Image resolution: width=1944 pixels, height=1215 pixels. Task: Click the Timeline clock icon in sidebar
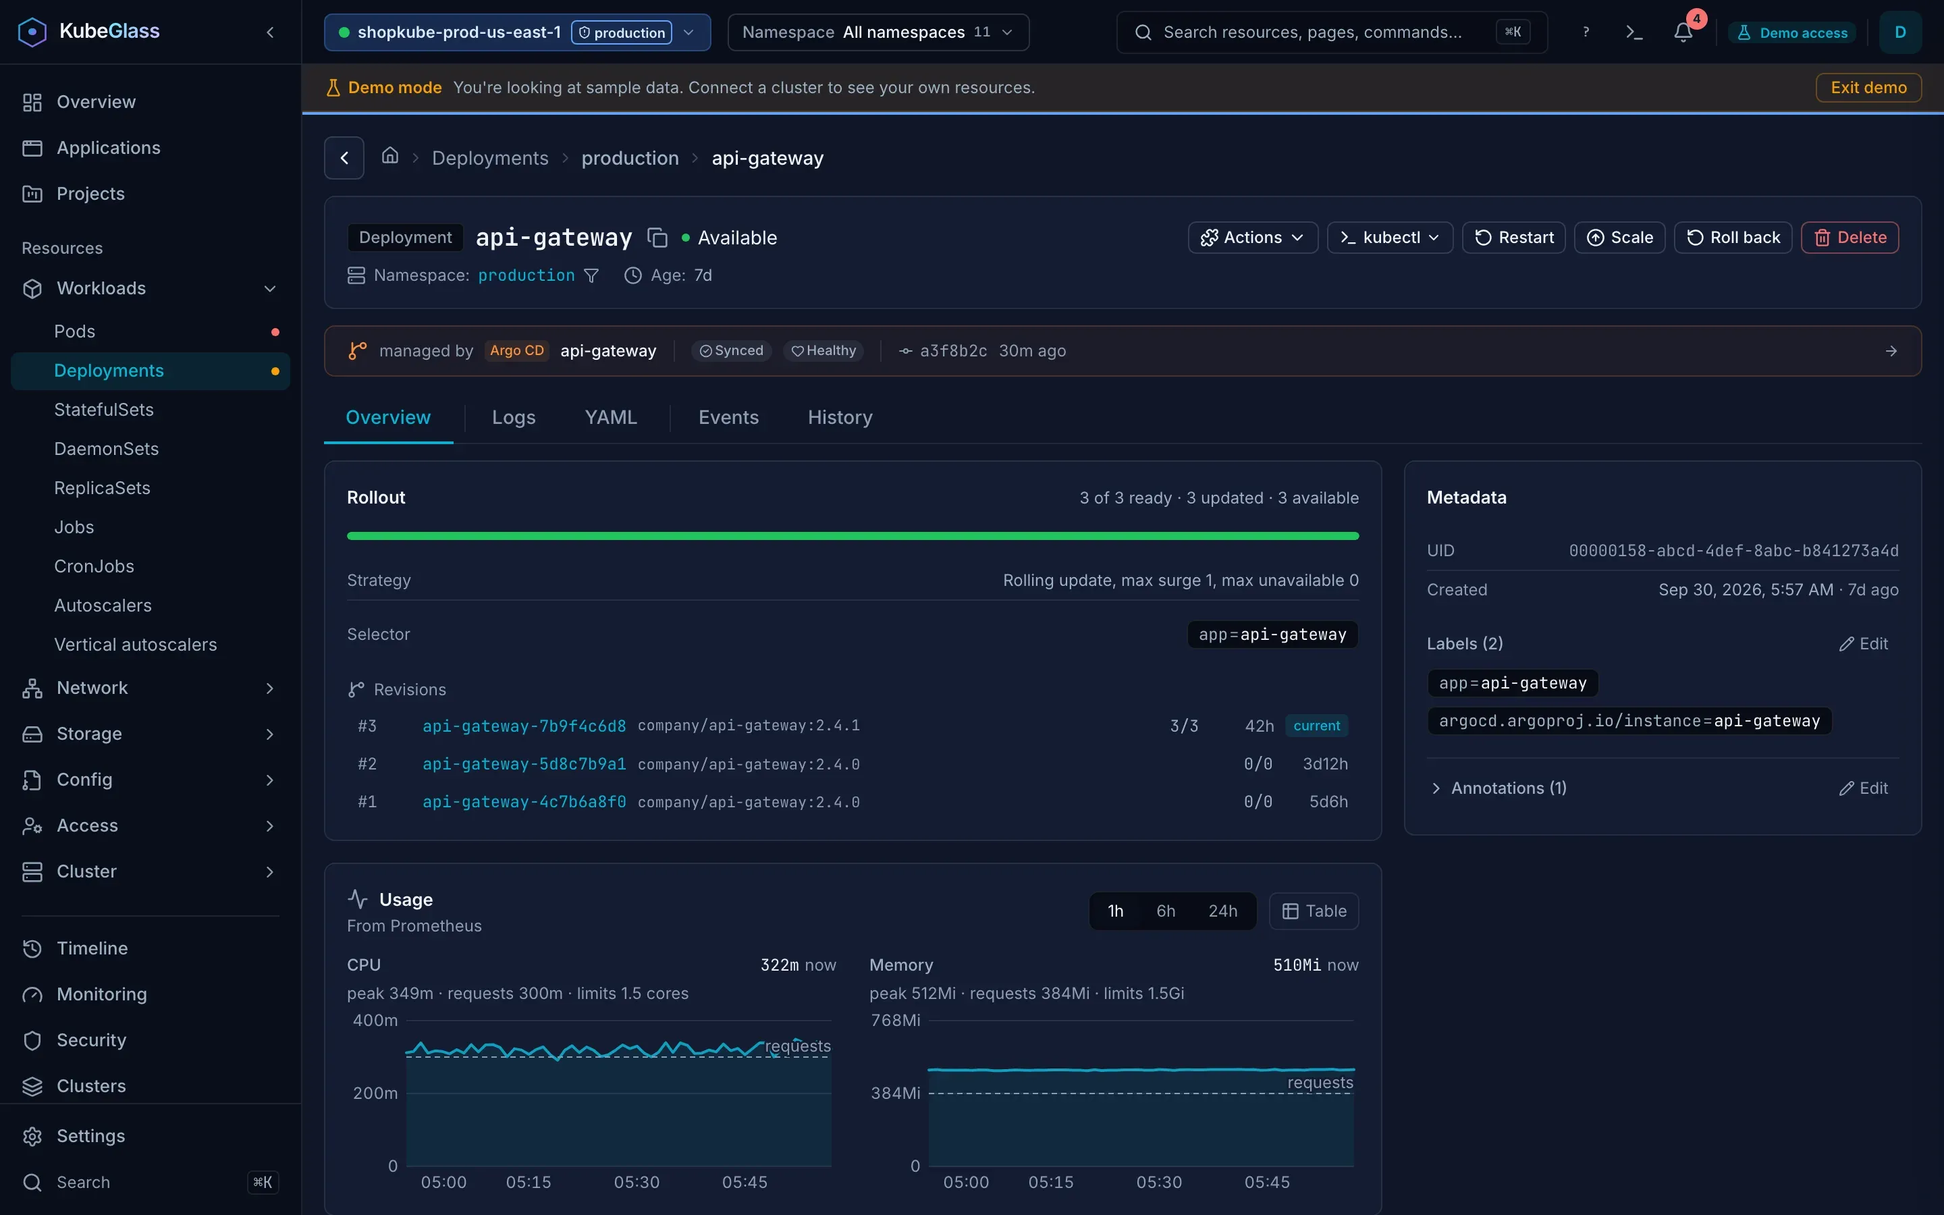click(x=32, y=948)
